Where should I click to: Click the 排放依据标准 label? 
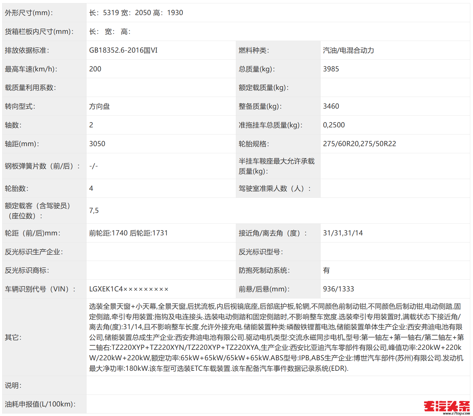27,50
